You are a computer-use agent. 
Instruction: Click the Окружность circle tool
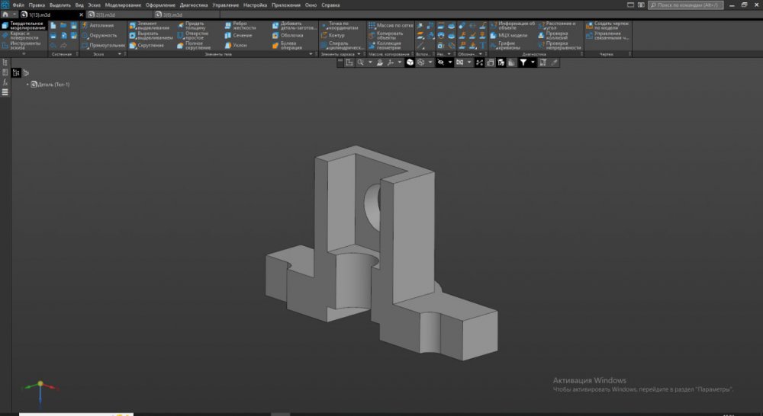(x=102, y=35)
